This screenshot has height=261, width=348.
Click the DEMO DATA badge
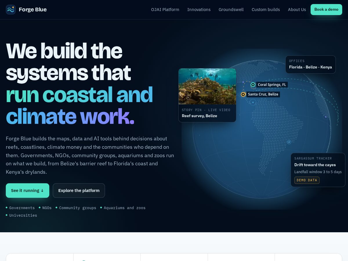[307, 180]
